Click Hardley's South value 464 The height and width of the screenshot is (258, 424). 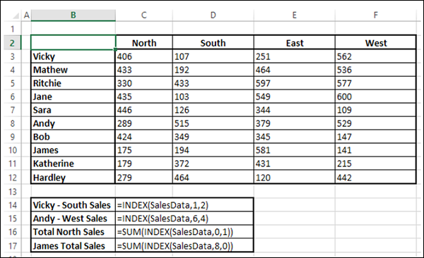coord(213,178)
